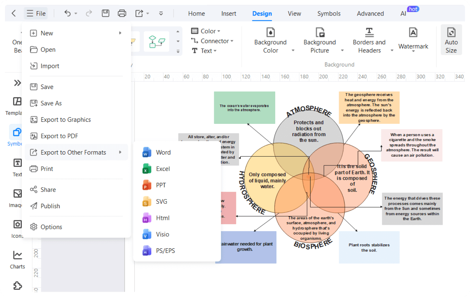Viewport: 470px width, 297px height.
Task: Expand the Borders and Headers dropdown arrow
Action: coord(392,51)
